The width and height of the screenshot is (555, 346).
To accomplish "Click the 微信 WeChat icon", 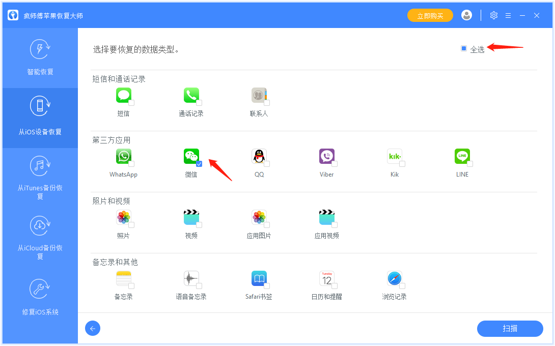I will pyautogui.click(x=191, y=156).
